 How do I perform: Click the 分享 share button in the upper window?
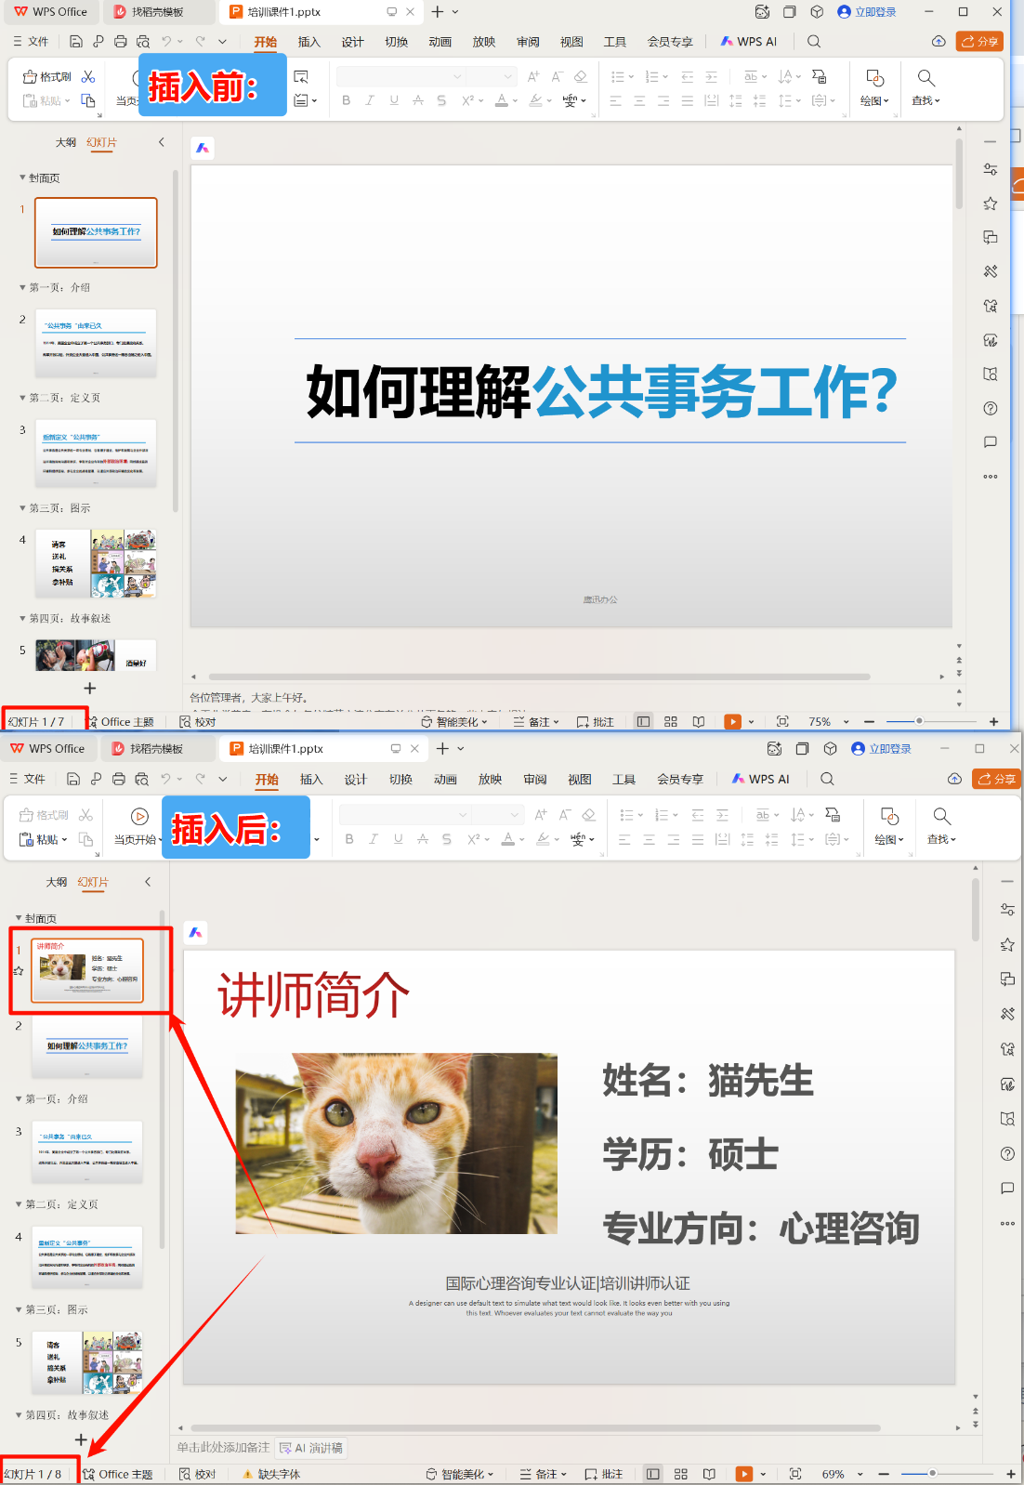(979, 42)
